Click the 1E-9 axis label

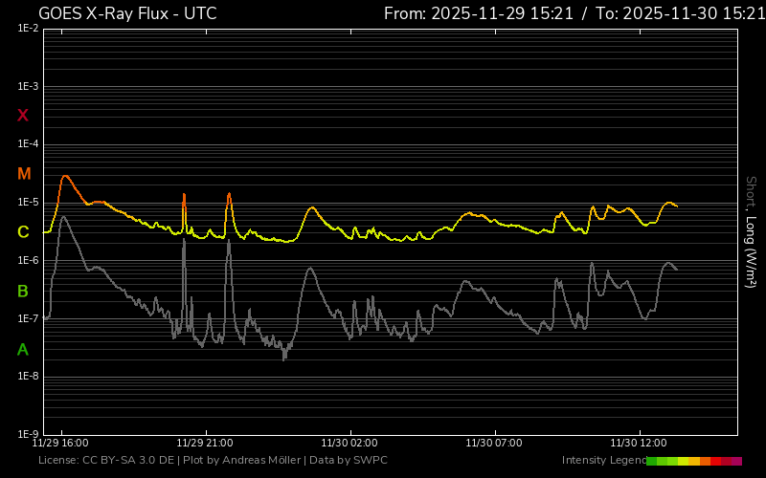coord(28,434)
